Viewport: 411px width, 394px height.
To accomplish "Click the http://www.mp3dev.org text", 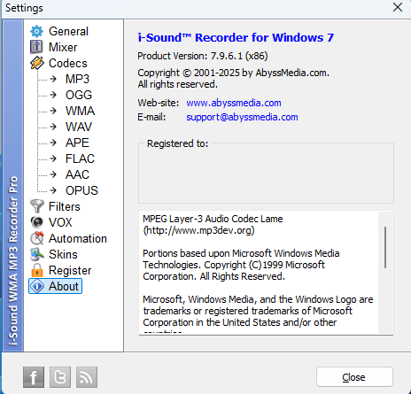I will tap(198, 230).
